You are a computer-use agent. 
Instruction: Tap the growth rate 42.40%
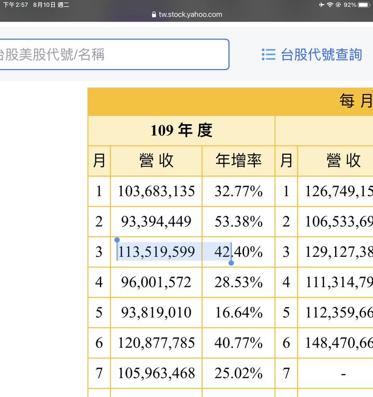pos(238,252)
